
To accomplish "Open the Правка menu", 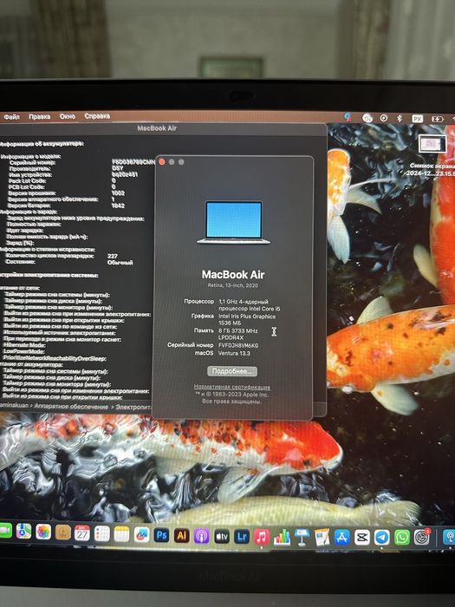I will (x=40, y=116).
